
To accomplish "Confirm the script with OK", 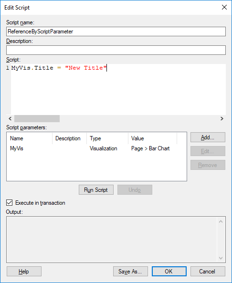I will point(169,271).
